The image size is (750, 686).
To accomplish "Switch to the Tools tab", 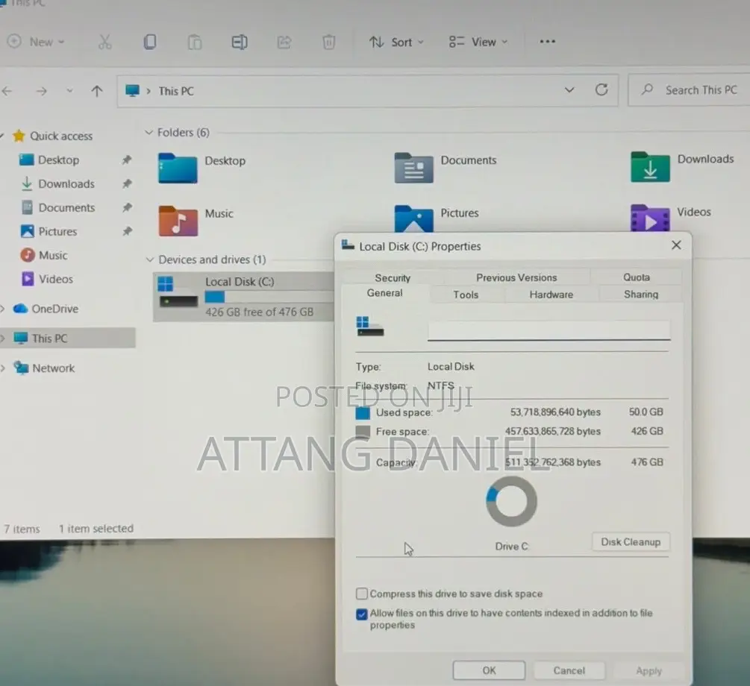I will [x=466, y=295].
